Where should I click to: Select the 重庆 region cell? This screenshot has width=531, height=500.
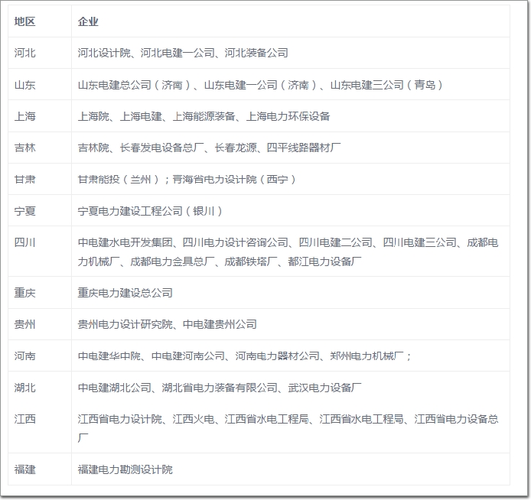(x=40, y=292)
